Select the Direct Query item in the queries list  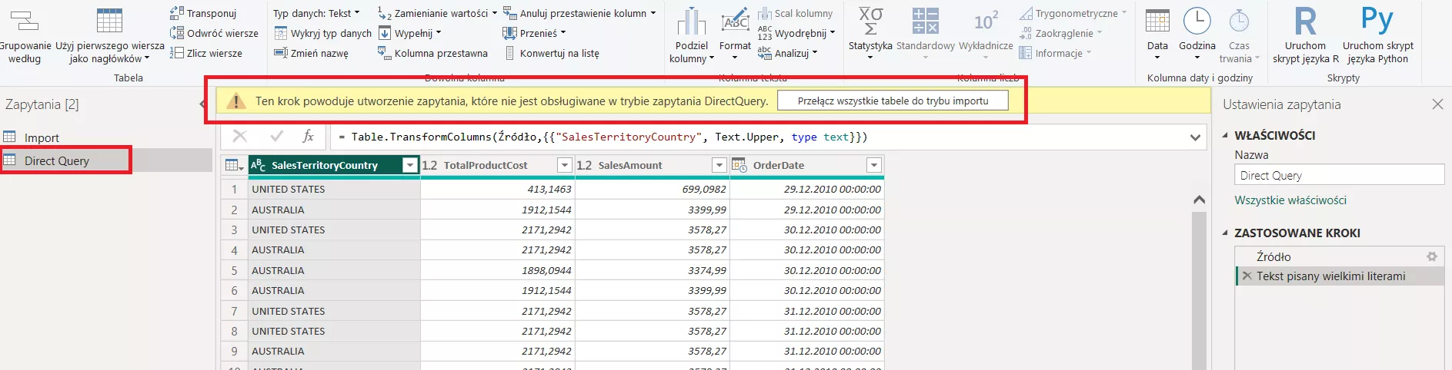tap(56, 160)
